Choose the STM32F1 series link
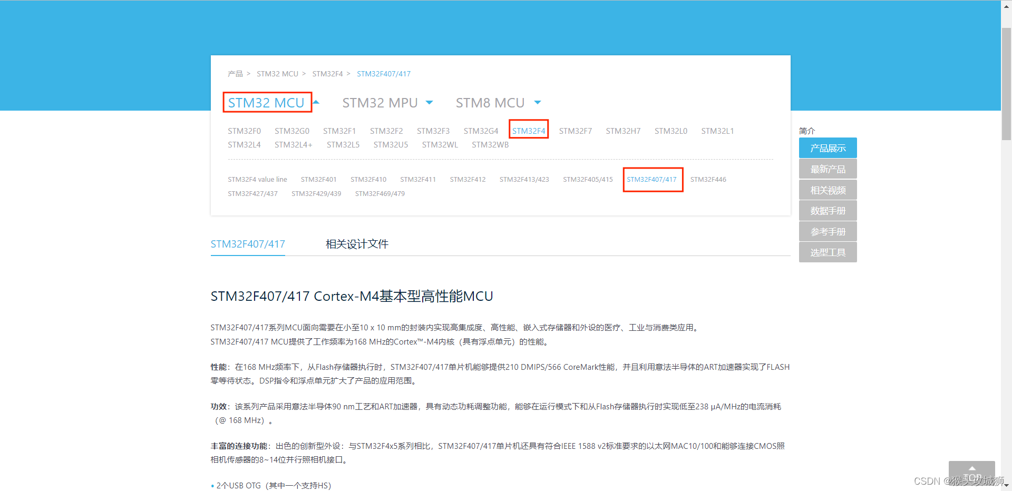The image size is (1012, 491). click(339, 131)
